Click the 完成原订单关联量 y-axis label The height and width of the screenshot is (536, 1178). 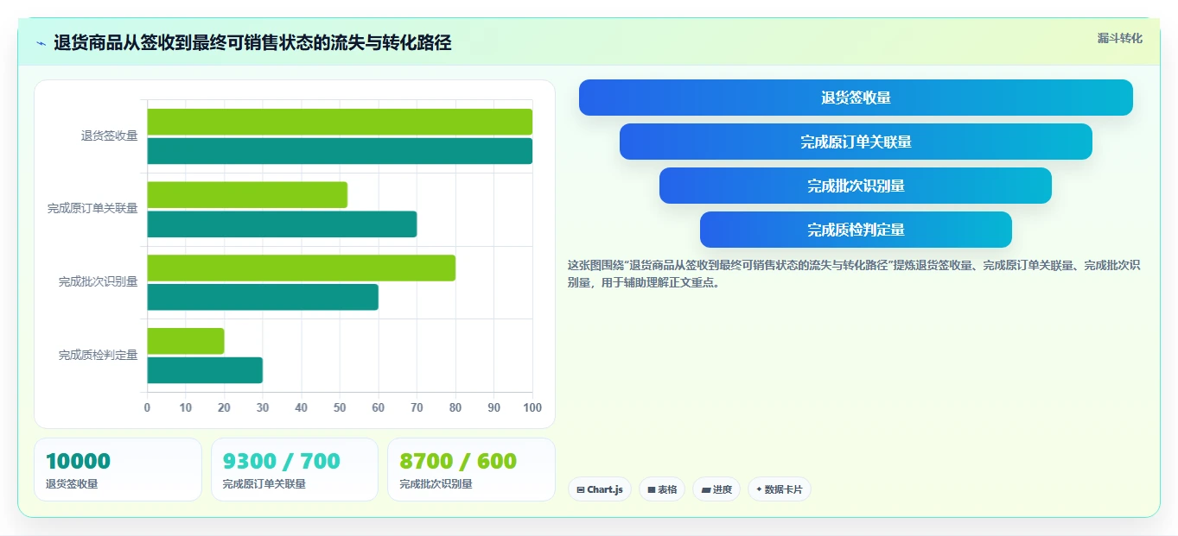tap(92, 209)
